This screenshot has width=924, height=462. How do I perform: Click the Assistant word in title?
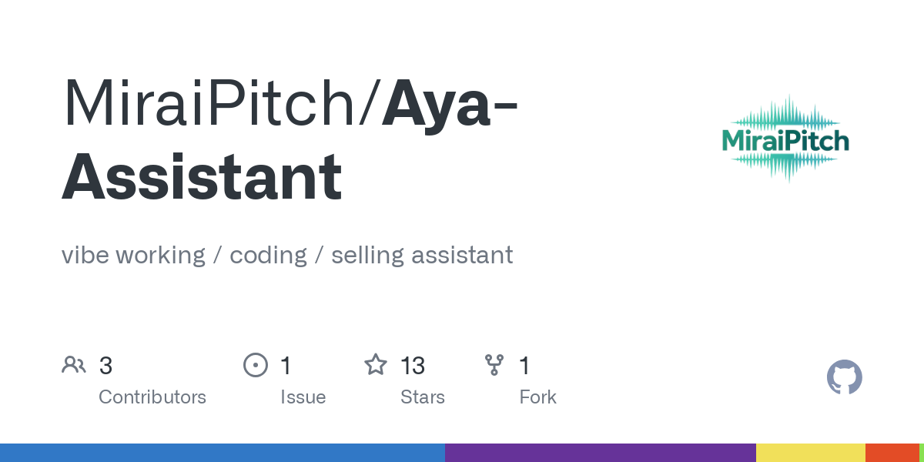[x=202, y=176]
